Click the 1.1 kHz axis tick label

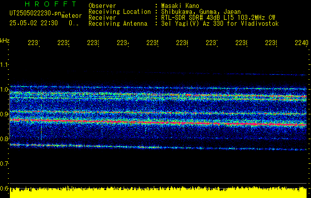point(4,65)
